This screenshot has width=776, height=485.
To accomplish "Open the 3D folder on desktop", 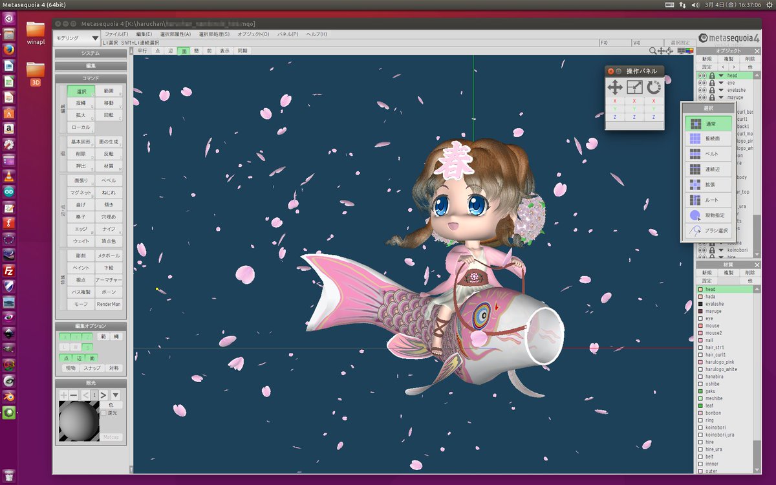I will point(36,73).
